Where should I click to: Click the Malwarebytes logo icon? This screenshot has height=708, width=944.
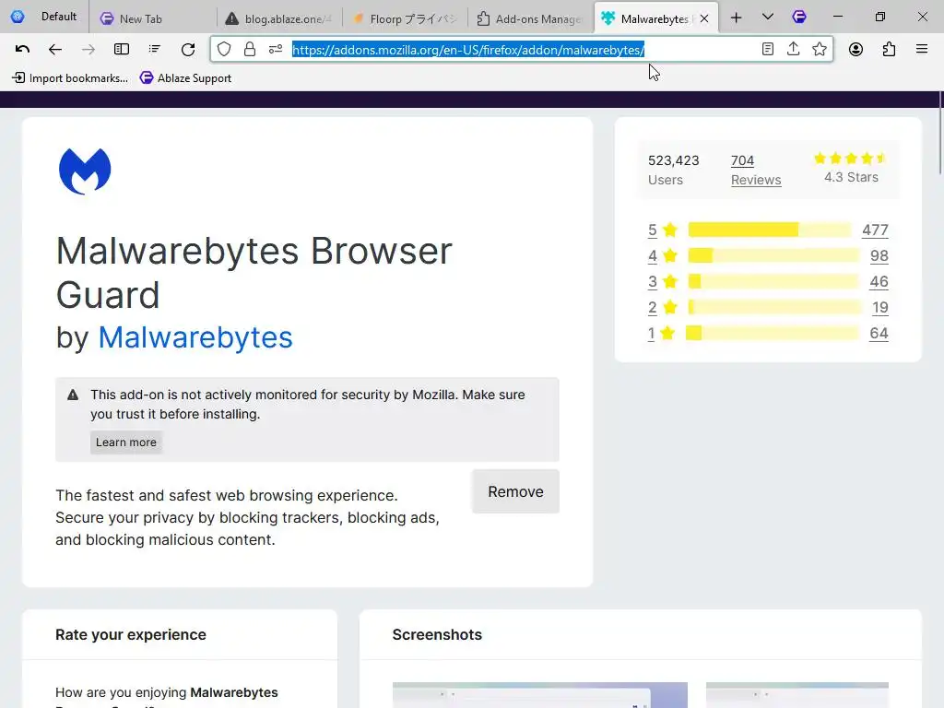(x=85, y=171)
